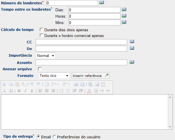
Task: Toggle italic formatting in the editor toolbar
Action: [25, 91]
